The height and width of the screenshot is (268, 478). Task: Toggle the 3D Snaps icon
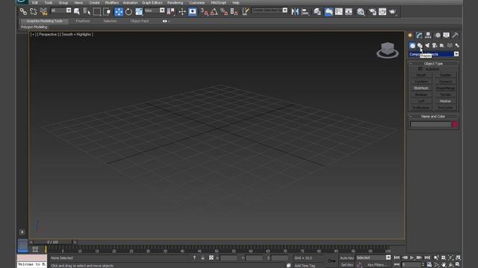[x=204, y=12]
